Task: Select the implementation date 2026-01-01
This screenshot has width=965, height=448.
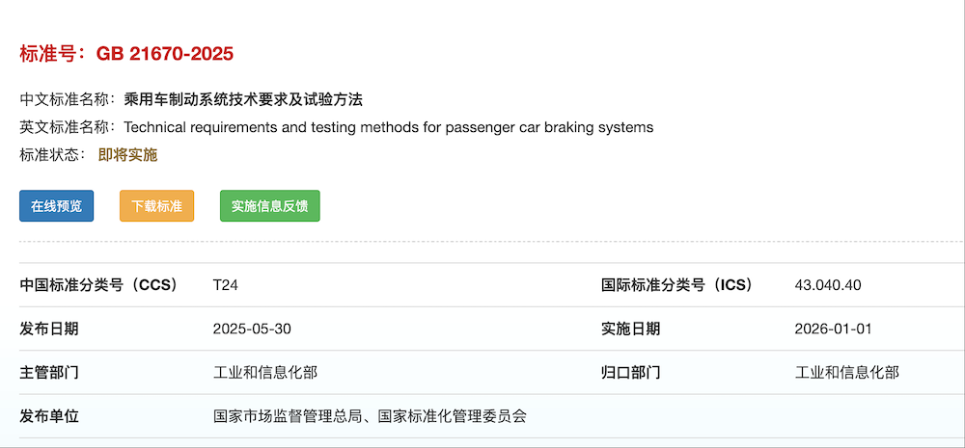Action: click(x=833, y=329)
